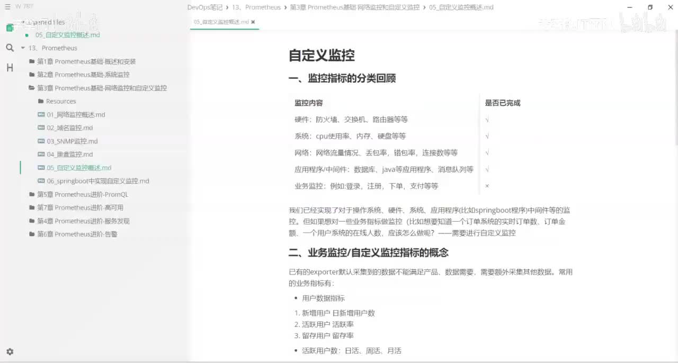
Task: Open 06_springboot中实现自定义监控.md file
Action: [x=98, y=181]
